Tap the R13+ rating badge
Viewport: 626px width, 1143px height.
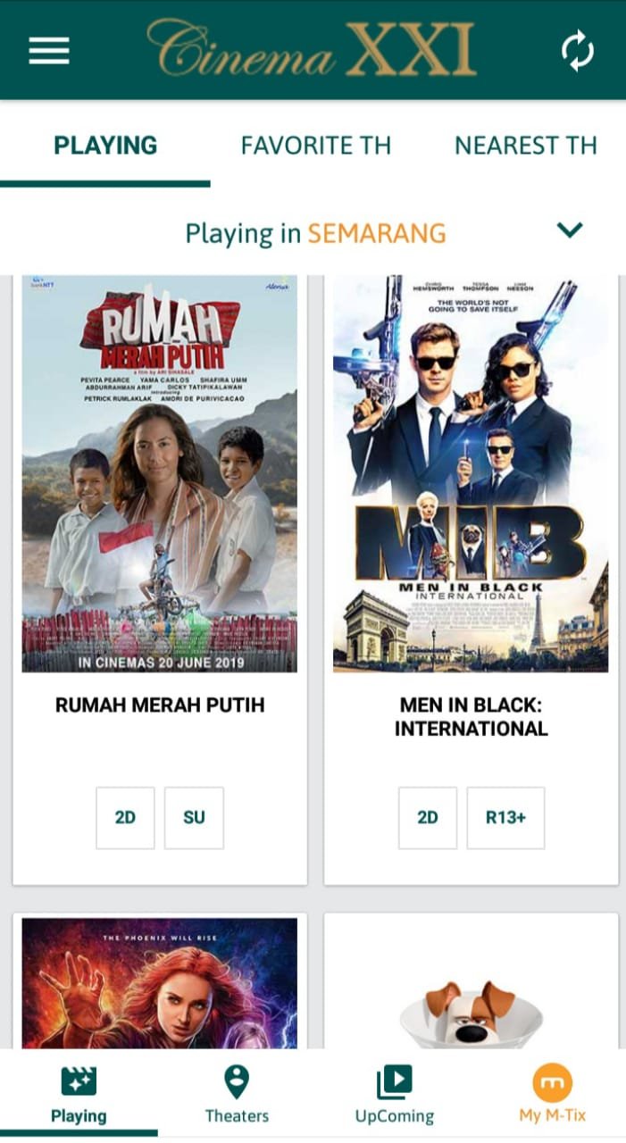pyautogui.click(x=505, y=817)
